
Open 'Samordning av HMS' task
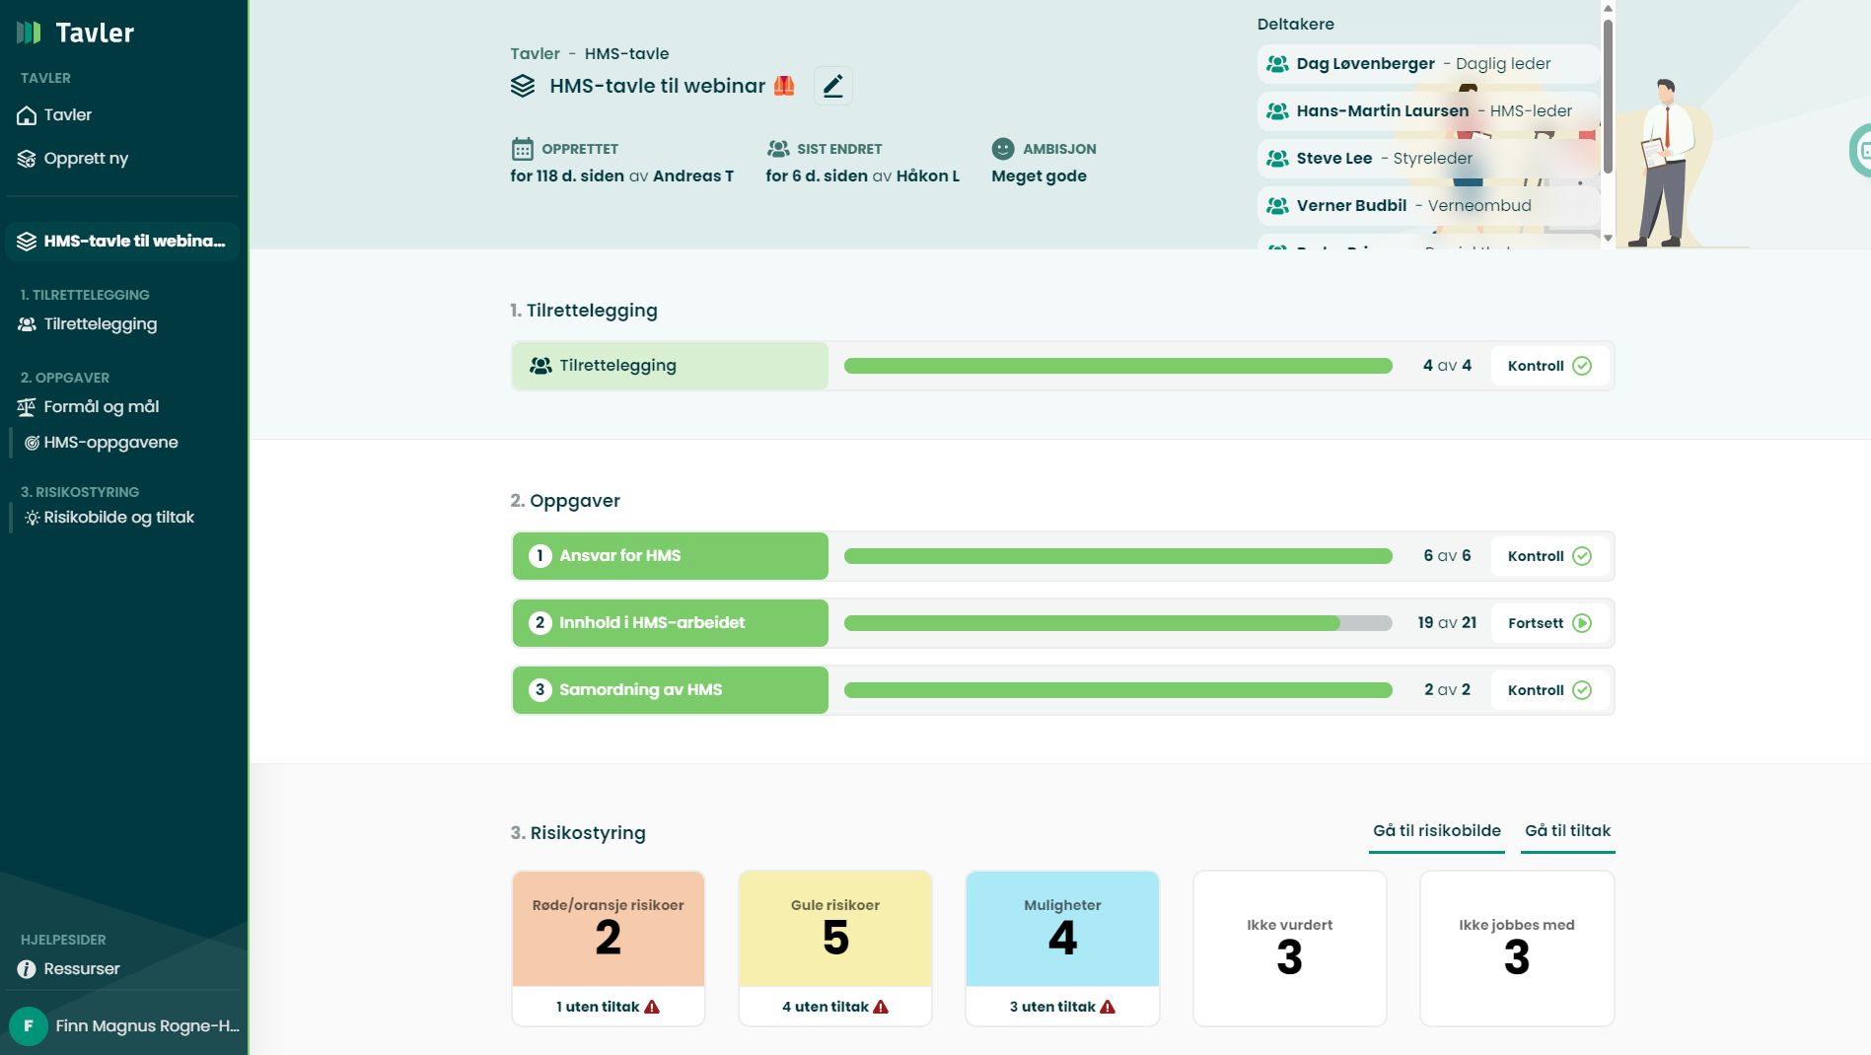(x=670, y=690)
